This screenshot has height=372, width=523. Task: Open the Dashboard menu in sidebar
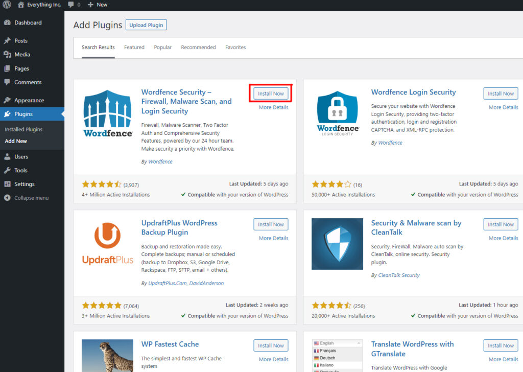click(28, 23)
